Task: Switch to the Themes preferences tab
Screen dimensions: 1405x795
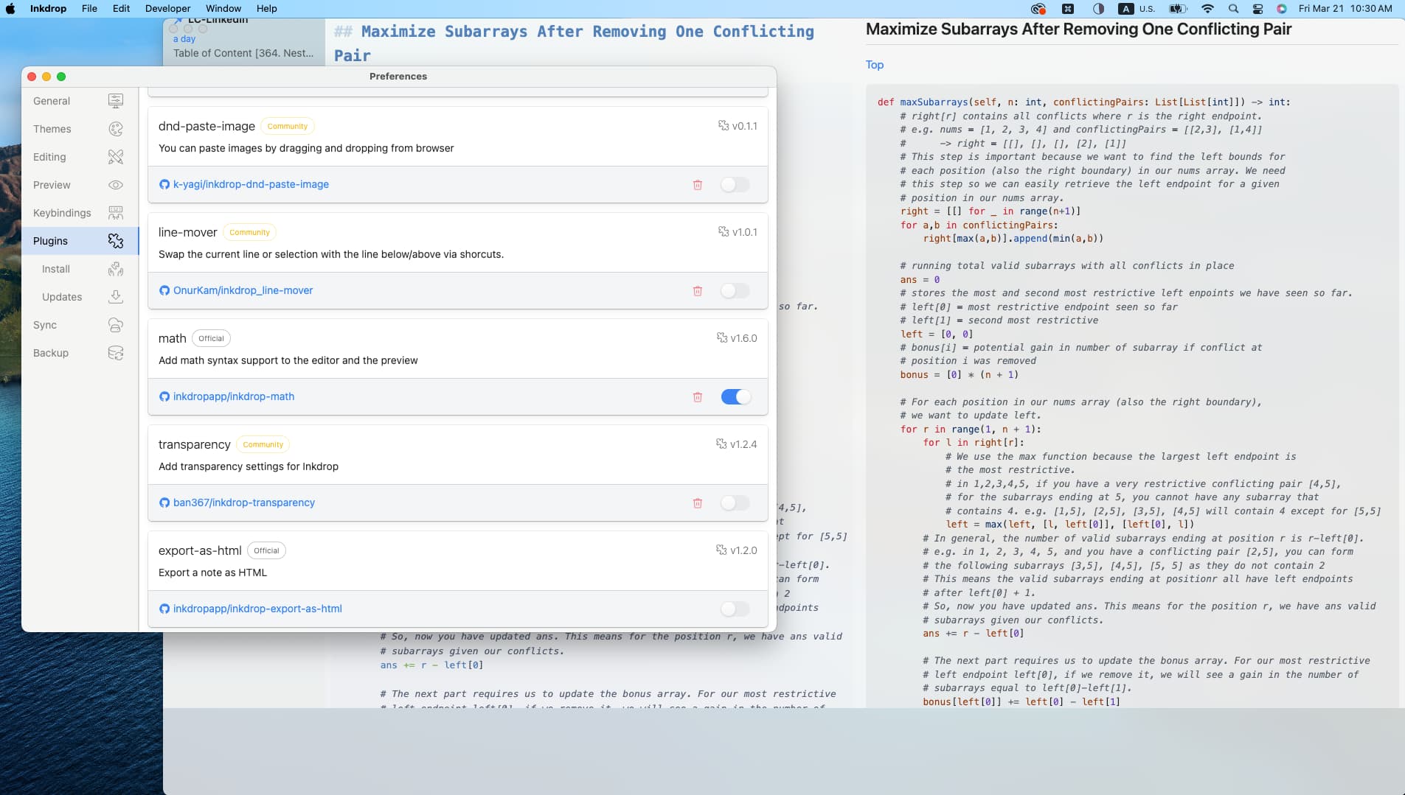Action: tap(80, 129)
